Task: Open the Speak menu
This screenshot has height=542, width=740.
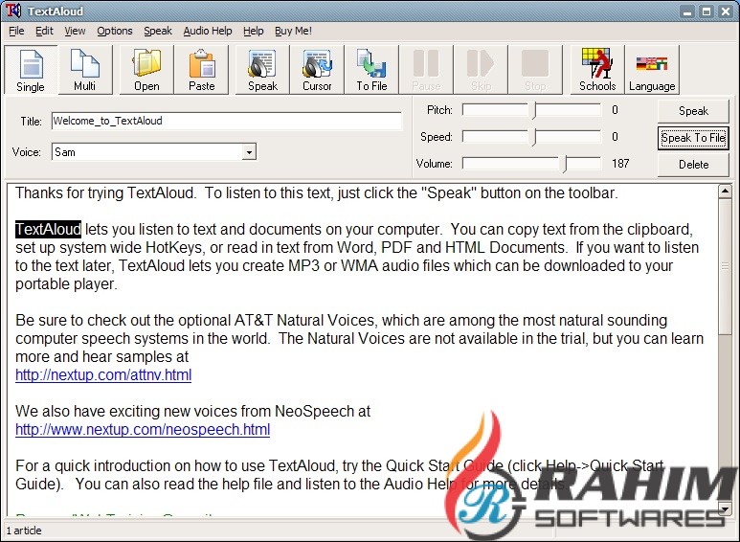Action: point(158,32)
